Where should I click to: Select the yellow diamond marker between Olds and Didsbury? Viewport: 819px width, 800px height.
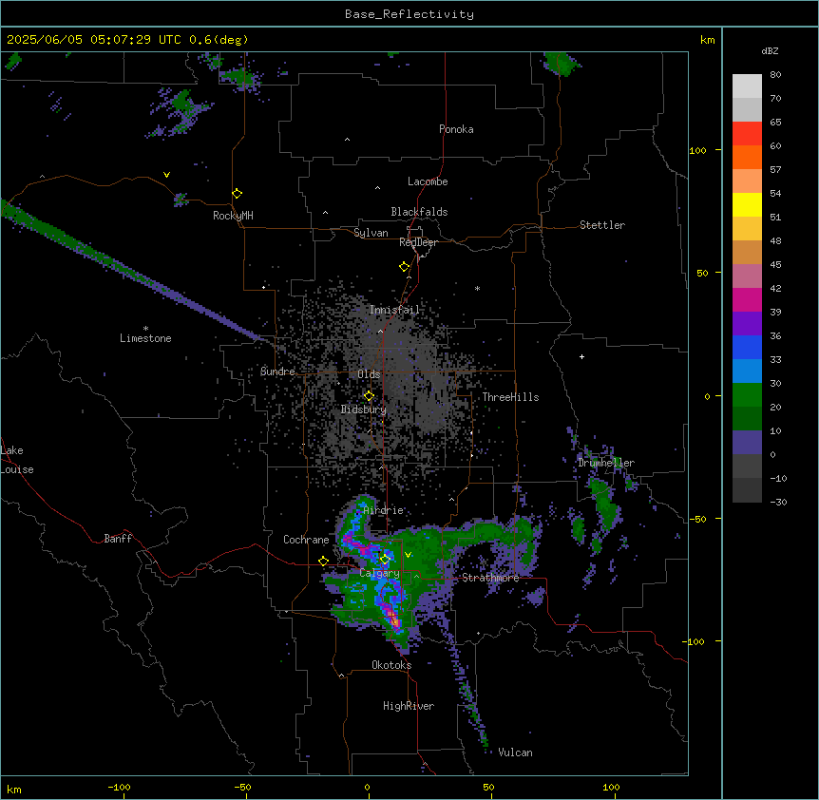pos(369,396)
